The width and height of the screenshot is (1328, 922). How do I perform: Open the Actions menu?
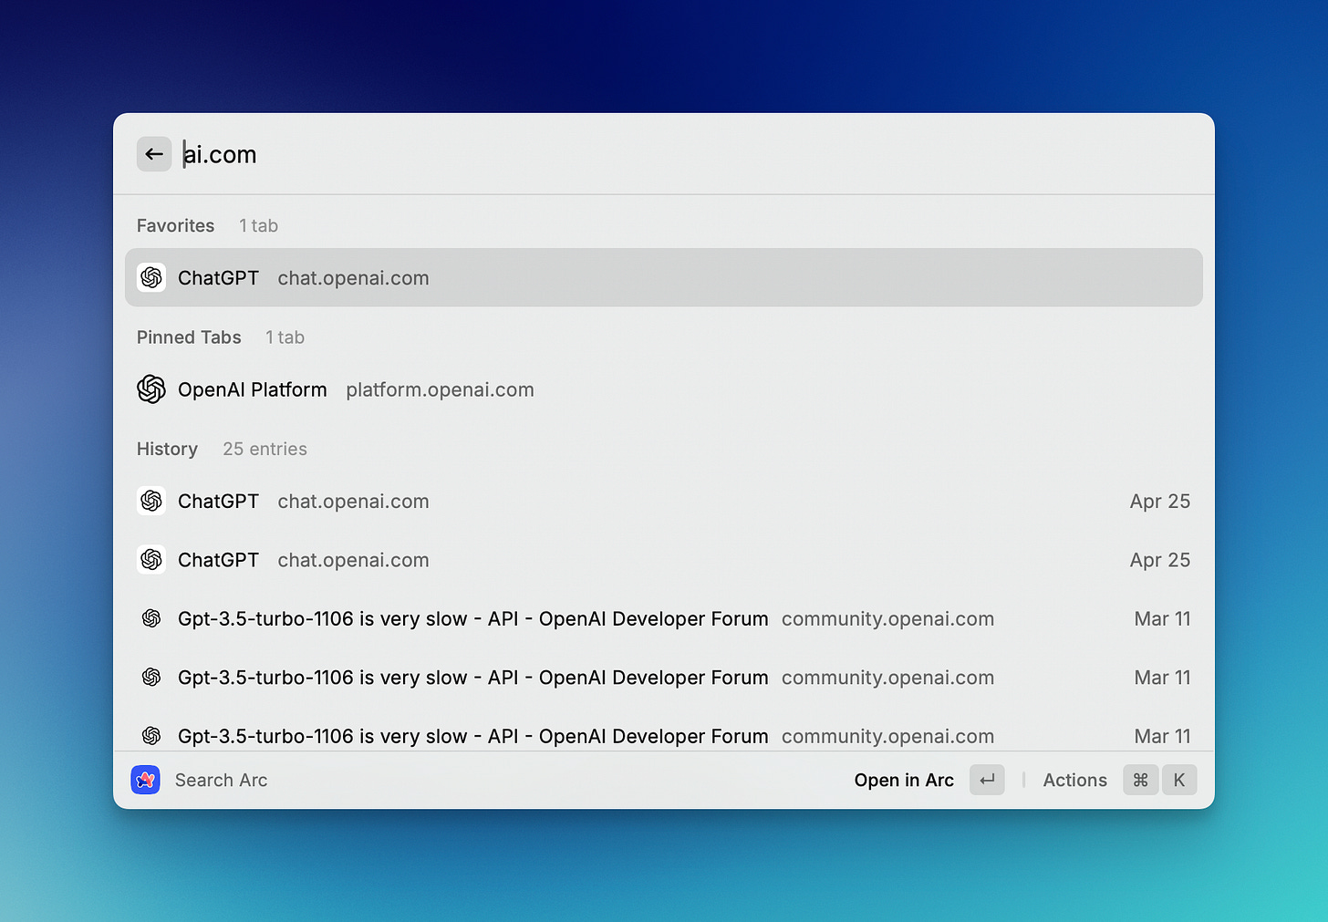(x=1074, y=781)
